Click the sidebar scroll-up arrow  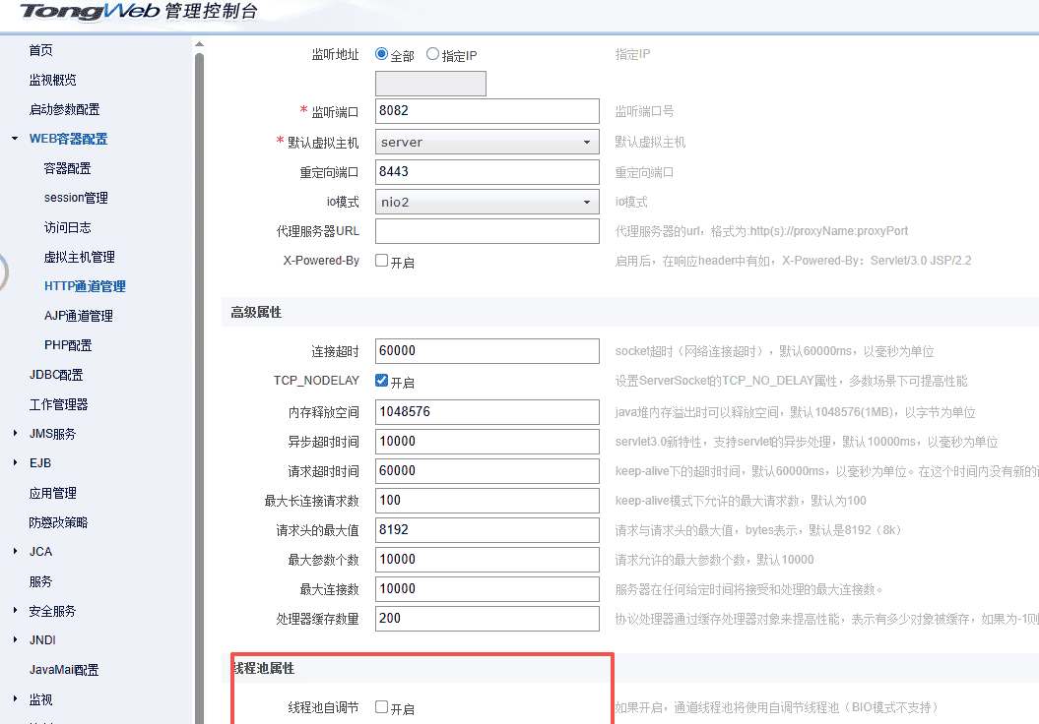click(199, 44)
